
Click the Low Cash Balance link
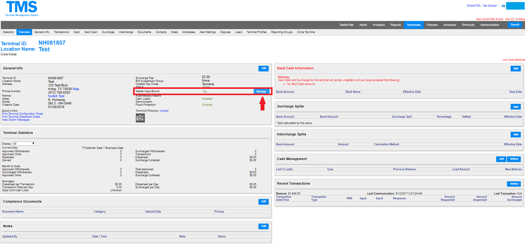pyautogui.click(x=514, y=60)
